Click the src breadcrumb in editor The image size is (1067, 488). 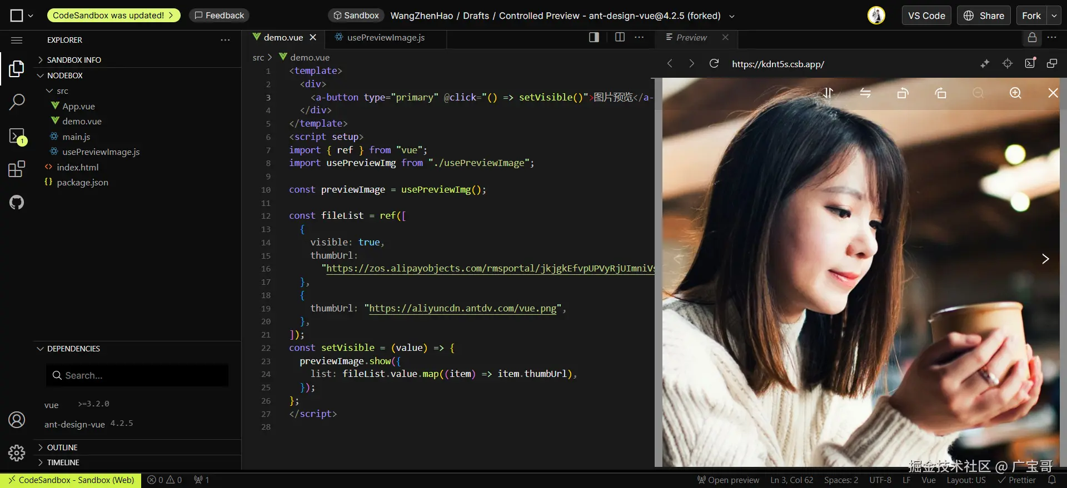(x=258, y=57)
